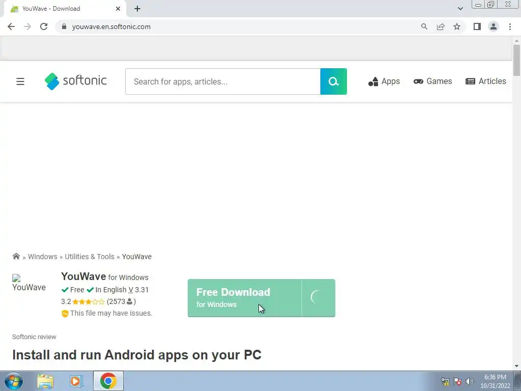
Task: Bookmark this tab with the star
Action: point(457,26)
